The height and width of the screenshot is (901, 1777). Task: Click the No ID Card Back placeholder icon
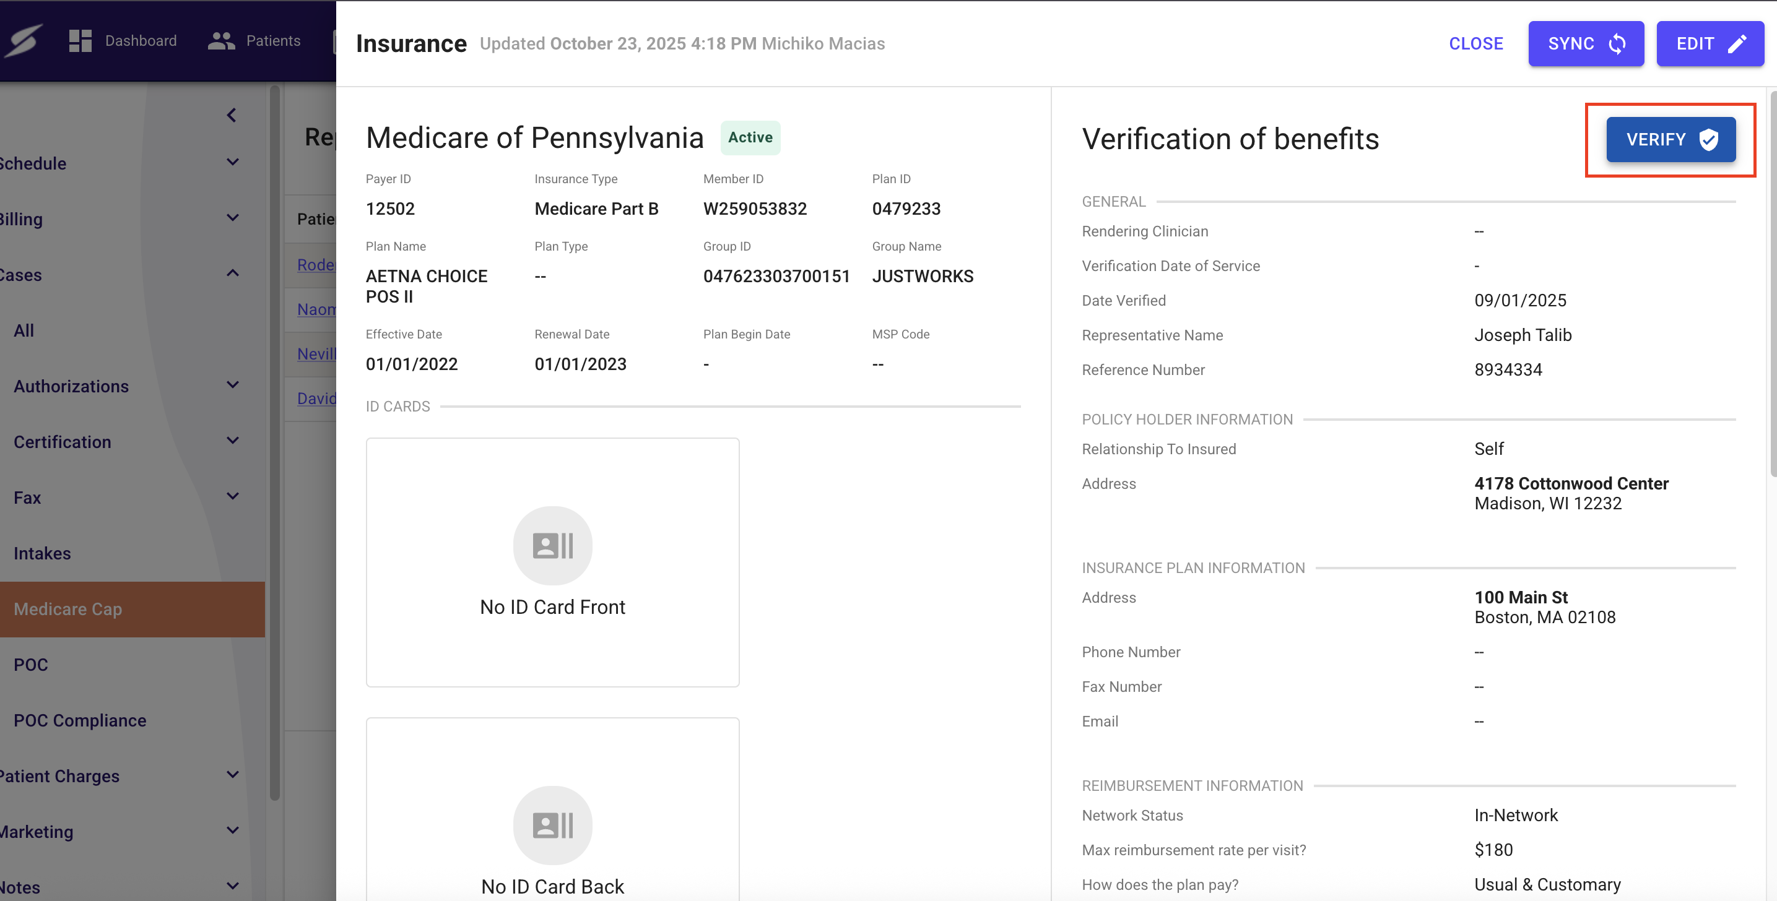tap(552, 825)
